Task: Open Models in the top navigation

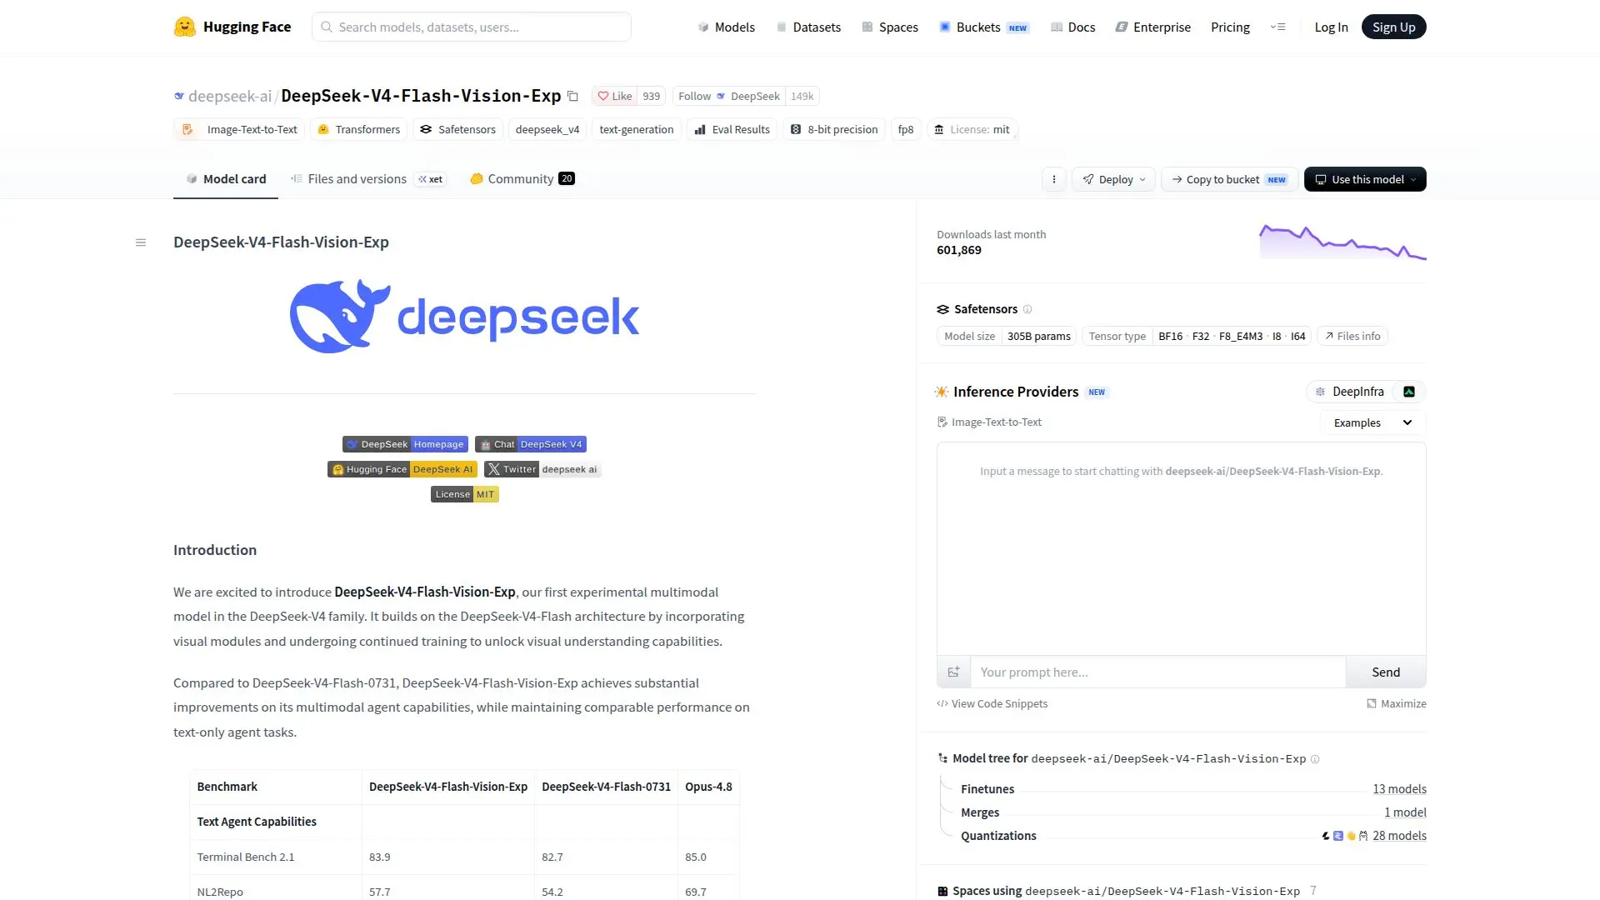Action: (x=726, y=27)
